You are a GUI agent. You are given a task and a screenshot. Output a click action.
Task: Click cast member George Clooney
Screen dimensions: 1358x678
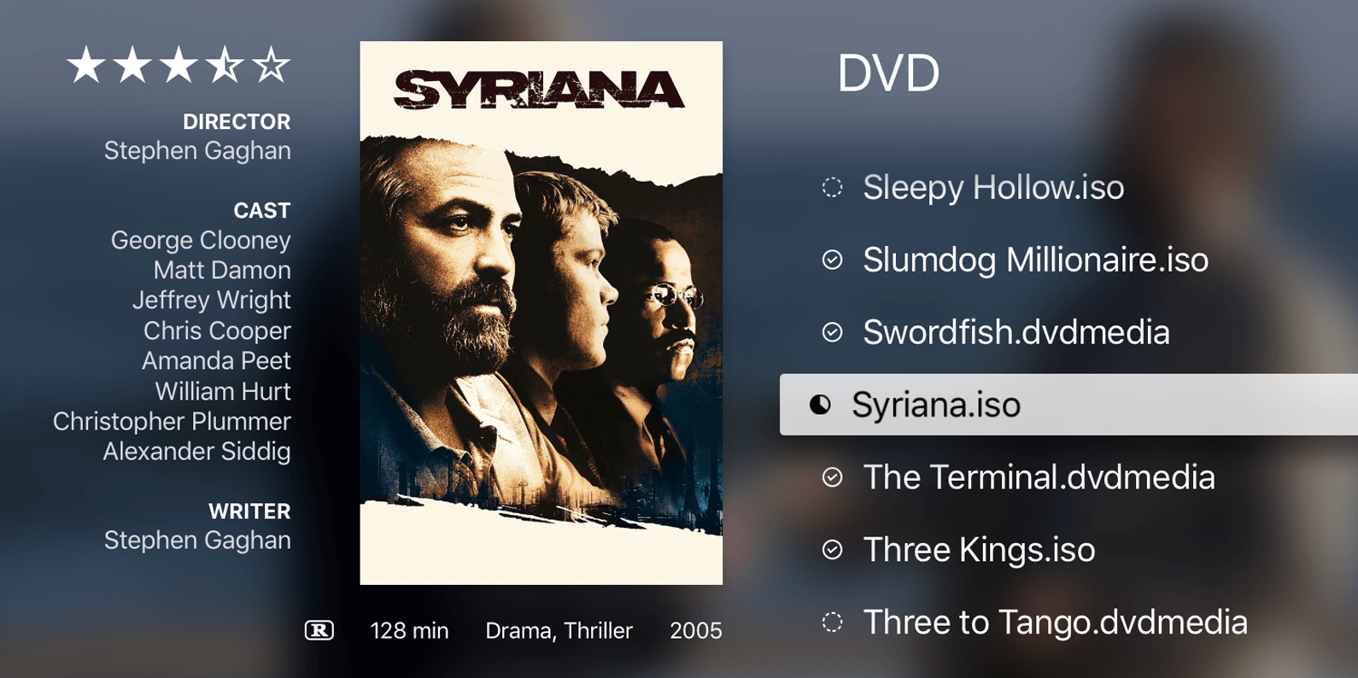(201, 241)
